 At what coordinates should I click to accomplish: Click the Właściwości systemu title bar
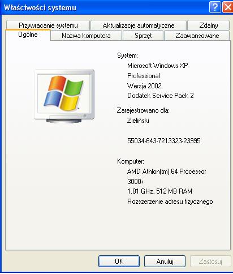(103, 7)
